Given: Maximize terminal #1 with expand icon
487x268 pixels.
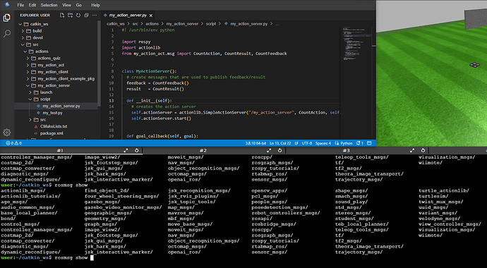Looking at the screenshot, I should pos(126,150).
